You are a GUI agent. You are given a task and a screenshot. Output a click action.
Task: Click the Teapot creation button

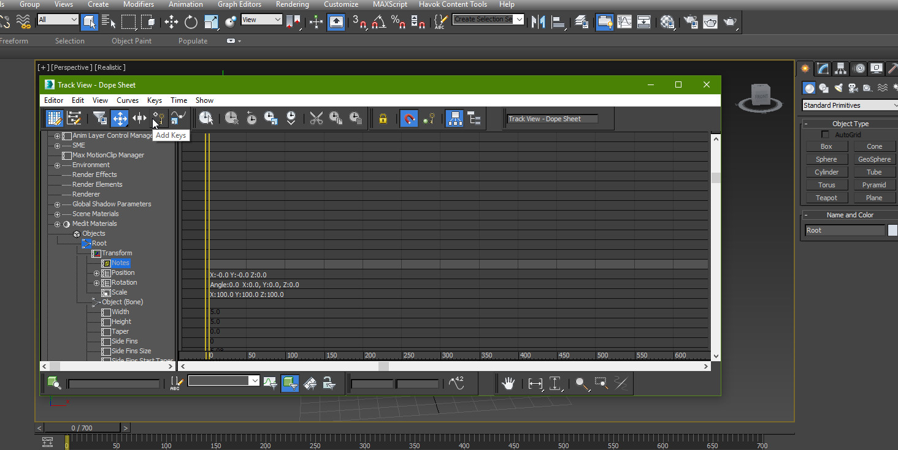click(826, 197)
